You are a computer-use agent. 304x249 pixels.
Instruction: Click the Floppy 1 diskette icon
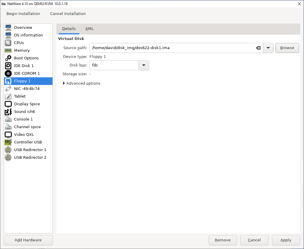pyautogui.click(x=8, y=81)
